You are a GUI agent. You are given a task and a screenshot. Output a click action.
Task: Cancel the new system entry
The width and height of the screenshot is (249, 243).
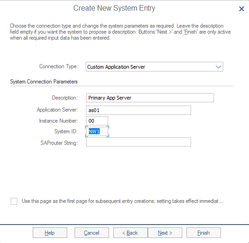click(92, 233)
